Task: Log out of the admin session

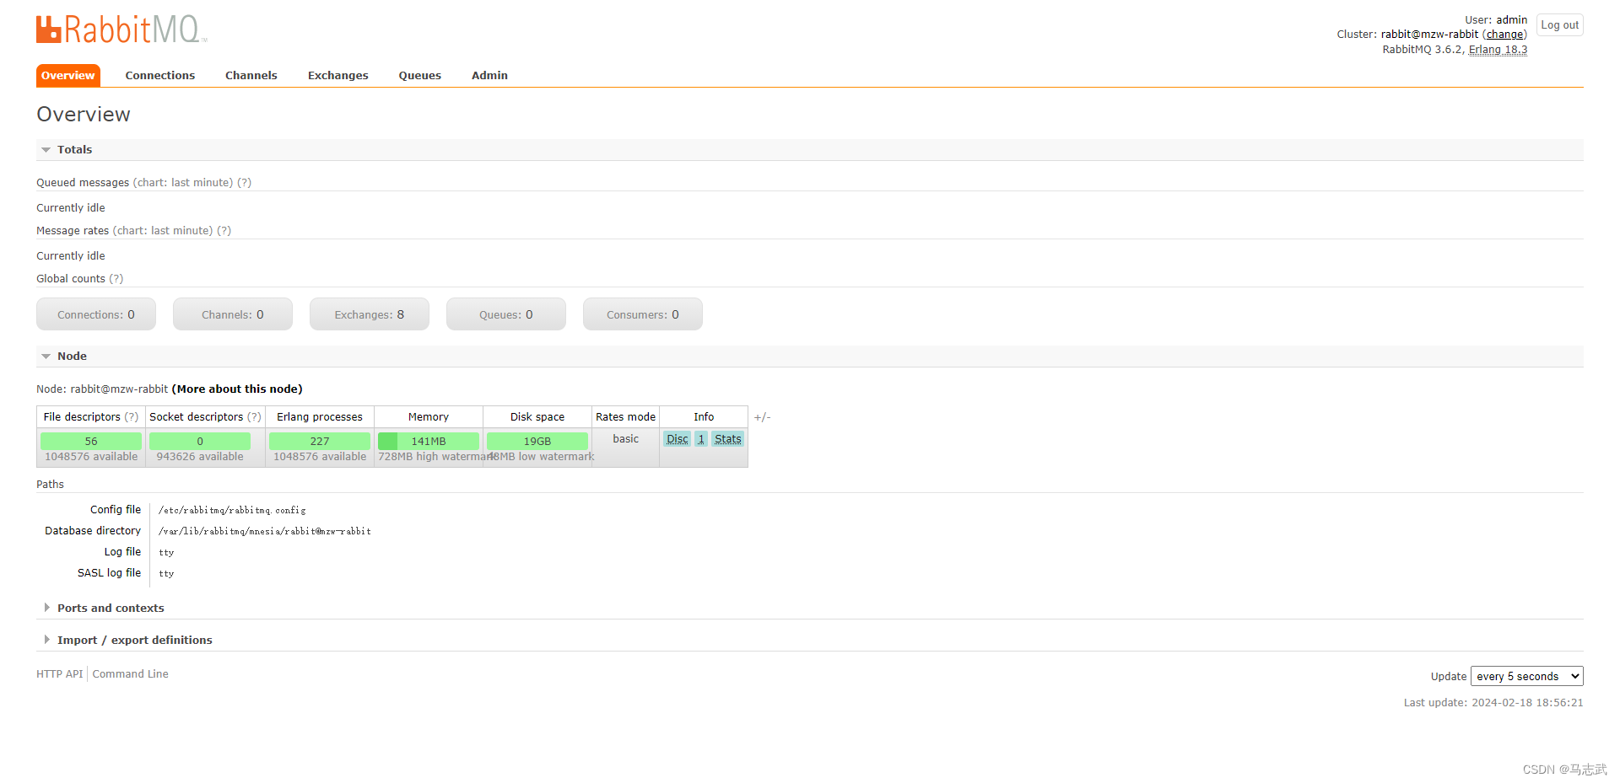Action: click(x=1559, y=25)
